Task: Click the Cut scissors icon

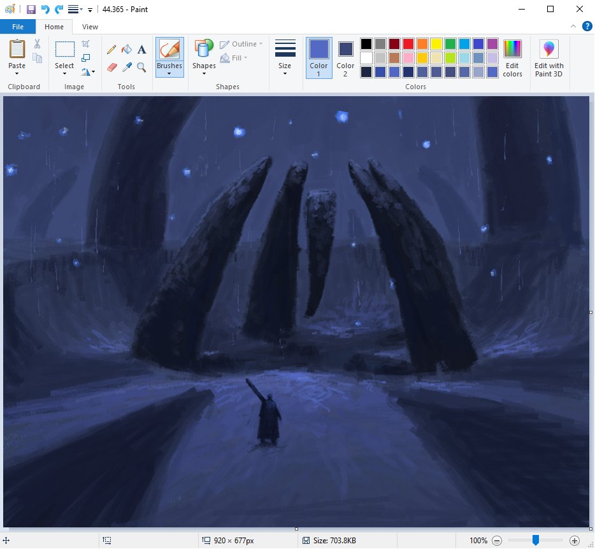Action: [37, 44]
